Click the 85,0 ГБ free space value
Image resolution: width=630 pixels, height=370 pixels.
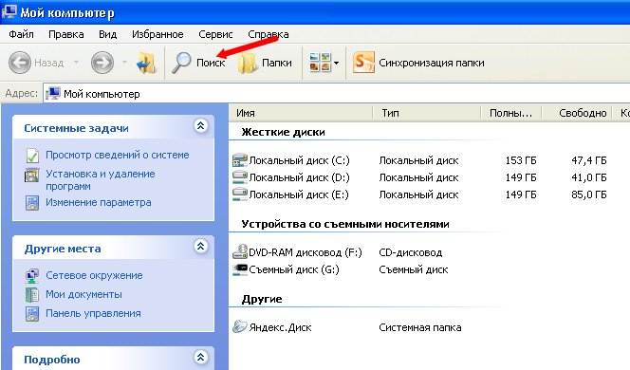pyautogui.click(x=588, y=194)
